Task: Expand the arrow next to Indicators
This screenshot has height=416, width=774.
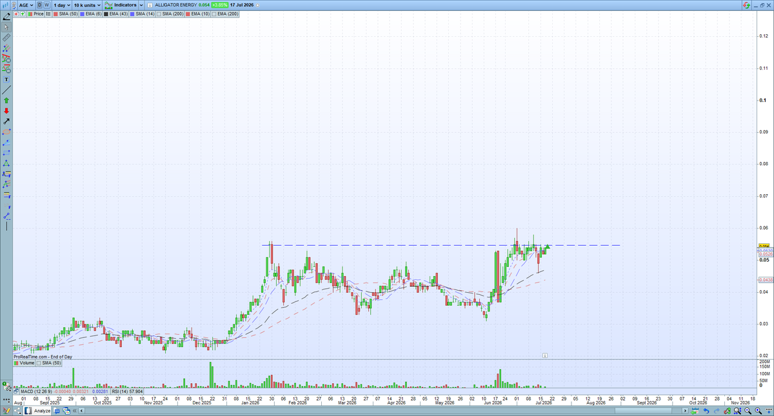Action: point(141,5)
